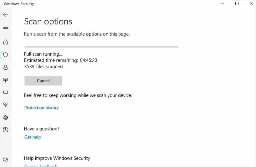Screen dimensions: 256x167
Task: Click the Give us feedback link
Action: [x=41, y=165]
